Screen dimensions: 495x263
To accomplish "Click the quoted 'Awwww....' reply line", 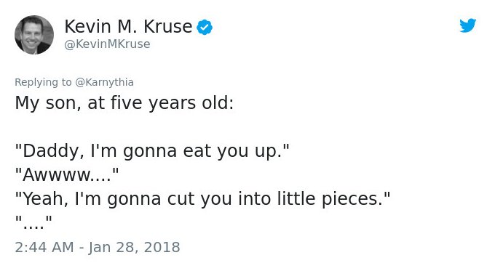I will tap(67, 174).
